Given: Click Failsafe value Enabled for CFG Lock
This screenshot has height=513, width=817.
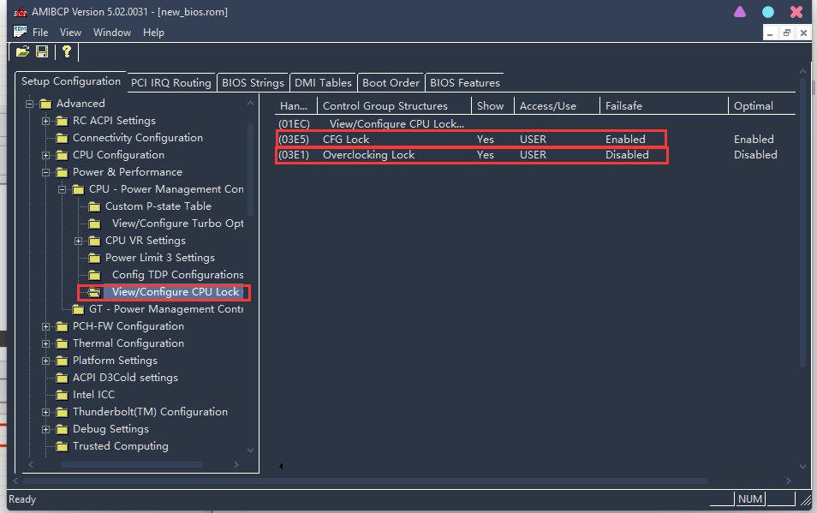Looking at the screenshot, I should [625, 139].
